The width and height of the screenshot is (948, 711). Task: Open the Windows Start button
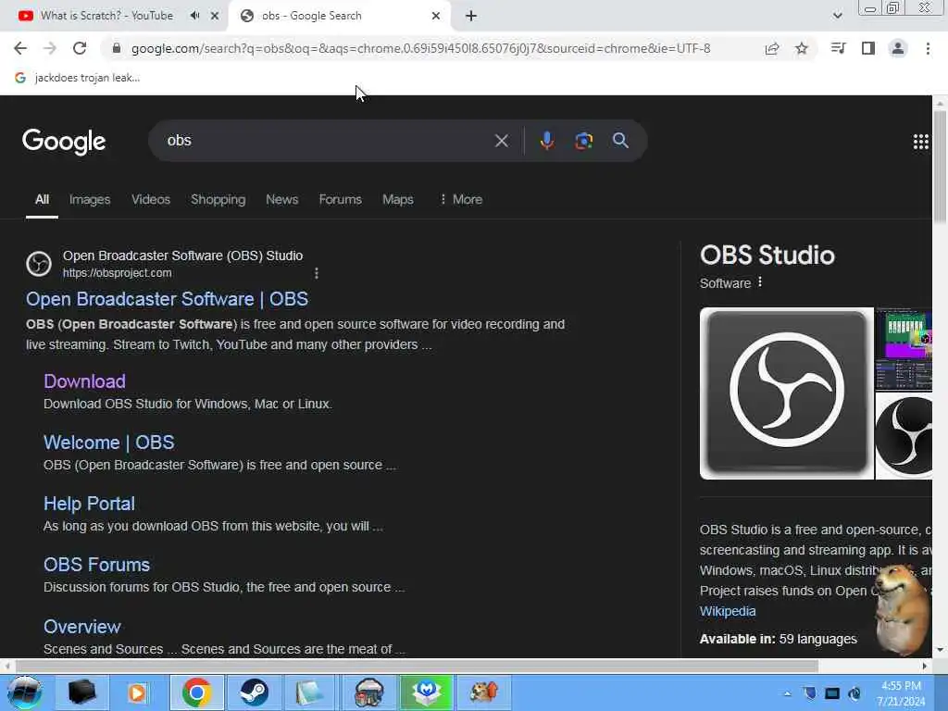click(24, 692)
